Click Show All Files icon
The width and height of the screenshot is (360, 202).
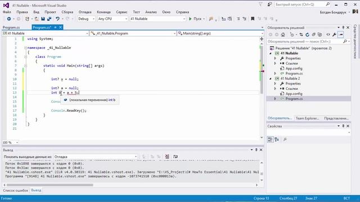pyautogui.click(x=319, y=35)
